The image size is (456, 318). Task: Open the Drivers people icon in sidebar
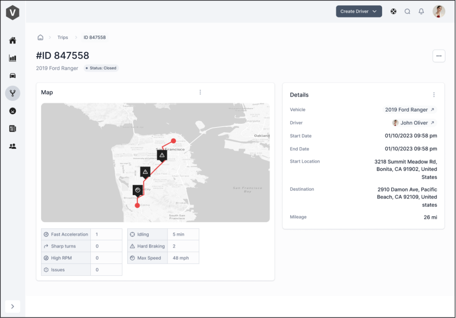[x=12, y=146]
